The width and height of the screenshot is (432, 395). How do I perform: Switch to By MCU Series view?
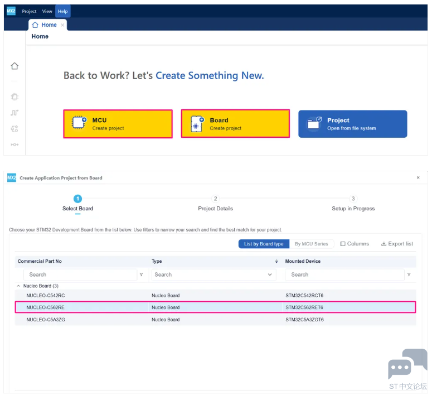pyautogui.click(x=312, y=244)
